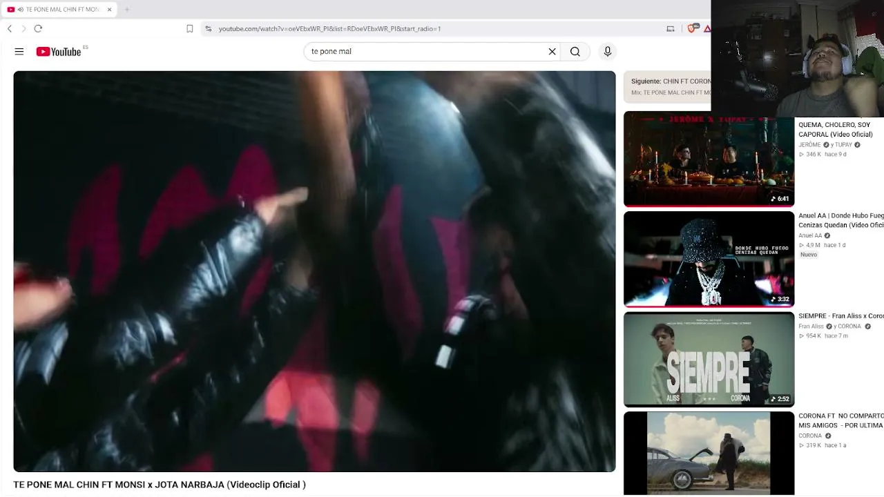Click the '954 K hace 7 m' view count
This screenshot has width=884, height=497.
coord(823,336)
